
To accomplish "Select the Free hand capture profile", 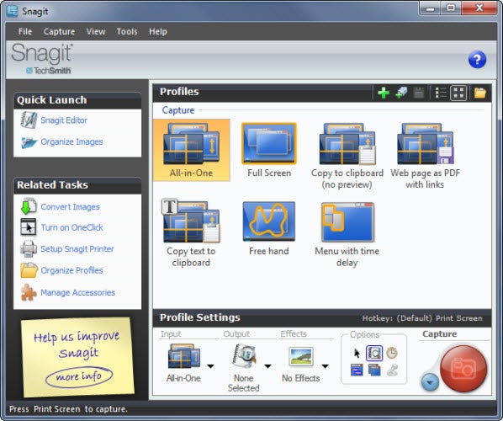I will (x=269, y=229).
